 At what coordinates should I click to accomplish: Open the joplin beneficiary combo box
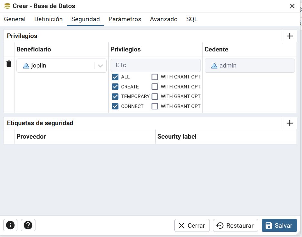55,66
